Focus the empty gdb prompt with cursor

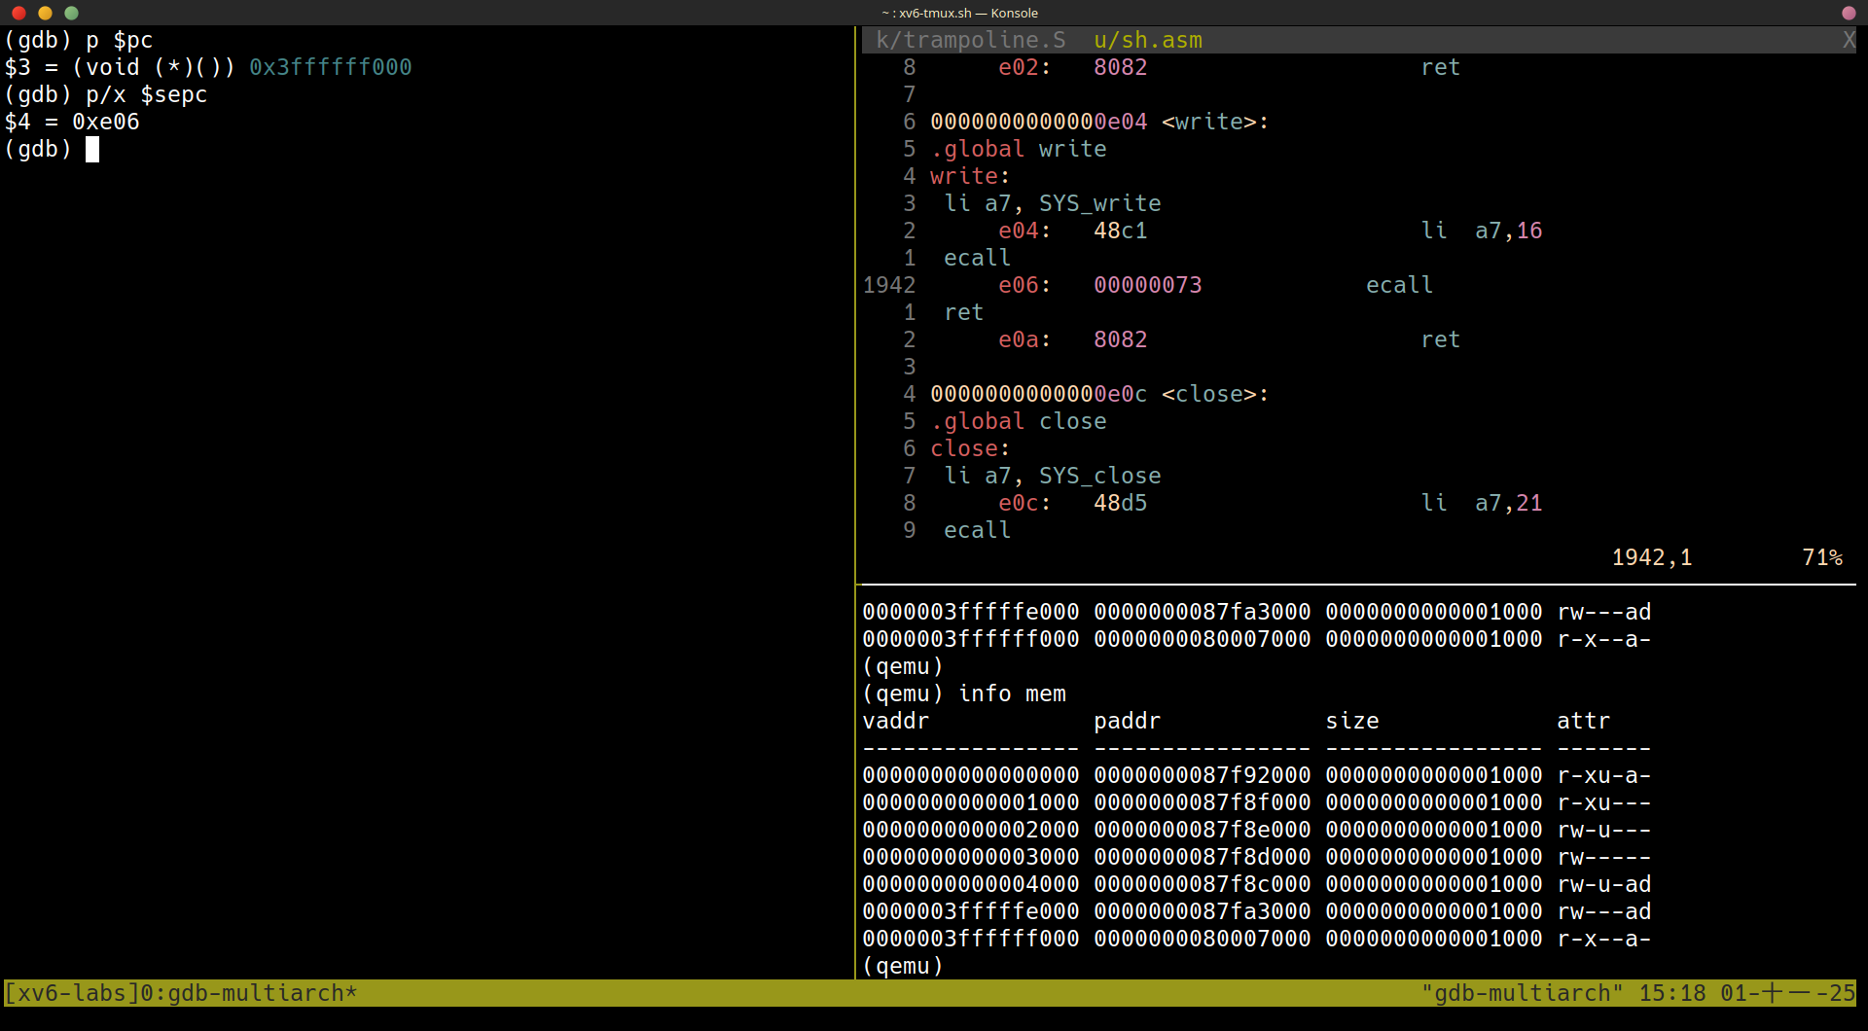tap(91, 149)
